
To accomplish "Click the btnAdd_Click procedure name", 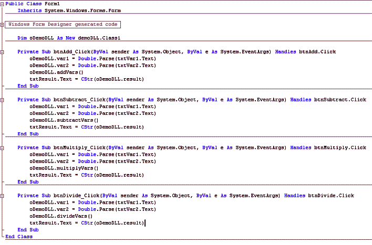I will (72, 51).
